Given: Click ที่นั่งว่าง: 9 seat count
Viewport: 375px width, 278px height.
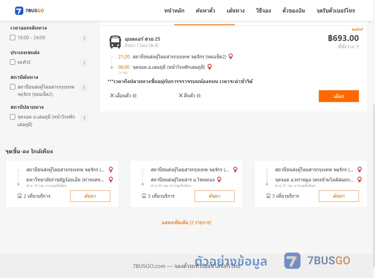Looking at the screenshot, I should point(348,47).
